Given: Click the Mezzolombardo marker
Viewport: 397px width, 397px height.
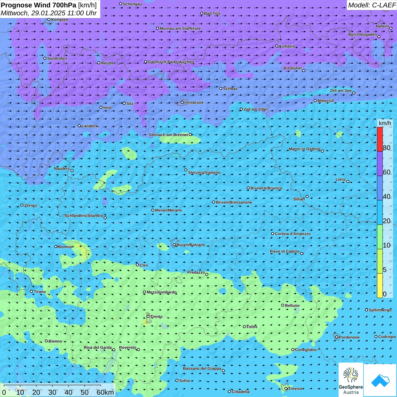Looking at the screenshot, I should coord(144,292).
